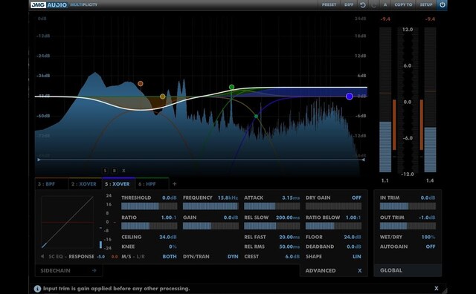Select the bright green band node
This screenshot has height=294, width=476.
pyautogui.click(x=231, y=88)
